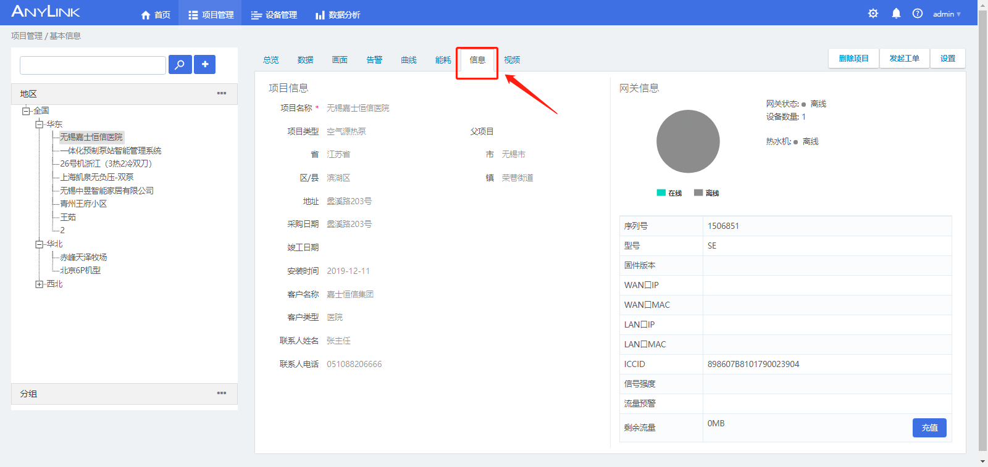Viewport: 988px width, 467px height.
Task: Switch to 告警 tab
Action: coord(374,60)
